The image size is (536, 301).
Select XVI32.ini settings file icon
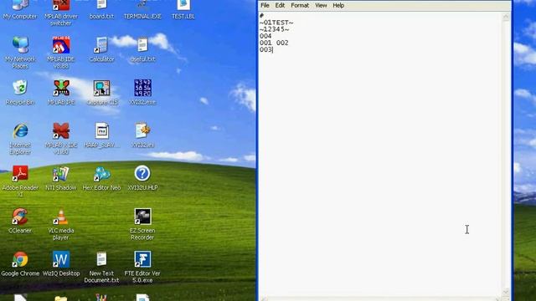[142, 135]
